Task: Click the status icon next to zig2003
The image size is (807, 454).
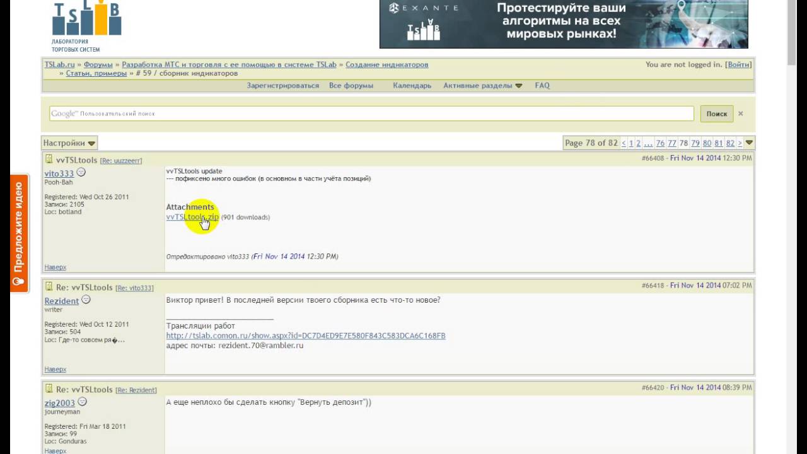Action: (x=83, y=402)
